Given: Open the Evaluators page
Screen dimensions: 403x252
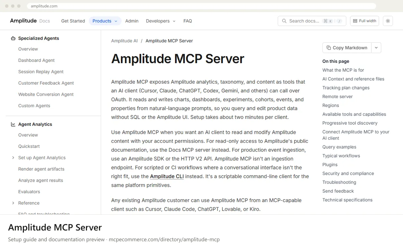Looking at the screenshot, I should [29, 192].
